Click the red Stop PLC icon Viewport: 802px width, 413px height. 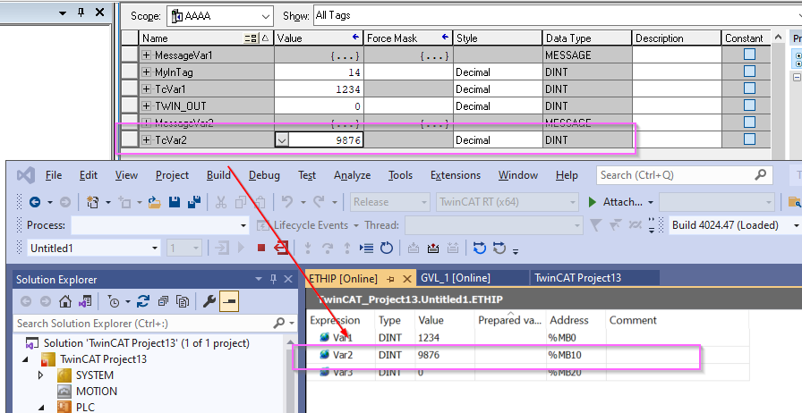click(261, 249)
